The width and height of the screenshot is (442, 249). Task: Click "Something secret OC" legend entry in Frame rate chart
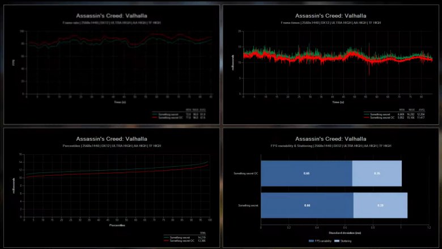point(170,117)
